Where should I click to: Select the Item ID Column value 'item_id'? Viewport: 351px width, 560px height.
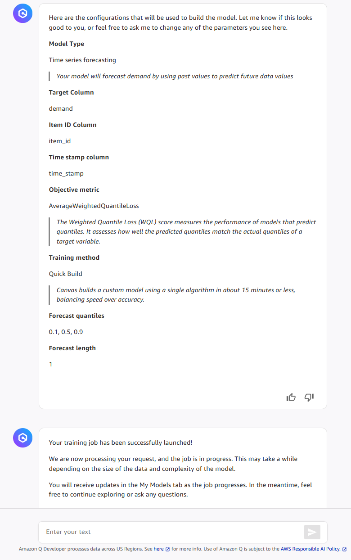[x=59, y=141]
